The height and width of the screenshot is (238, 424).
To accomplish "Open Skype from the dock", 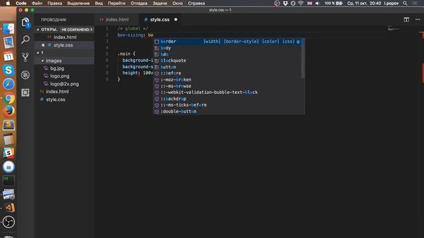I will point(9,70).
